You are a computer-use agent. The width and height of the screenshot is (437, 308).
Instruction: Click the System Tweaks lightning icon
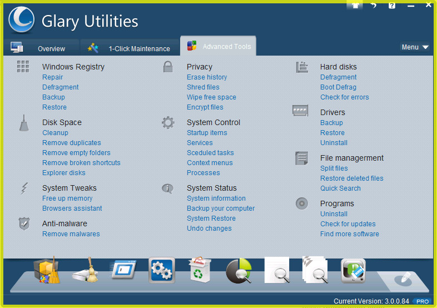pyautogui.click(x=24, y=188)
